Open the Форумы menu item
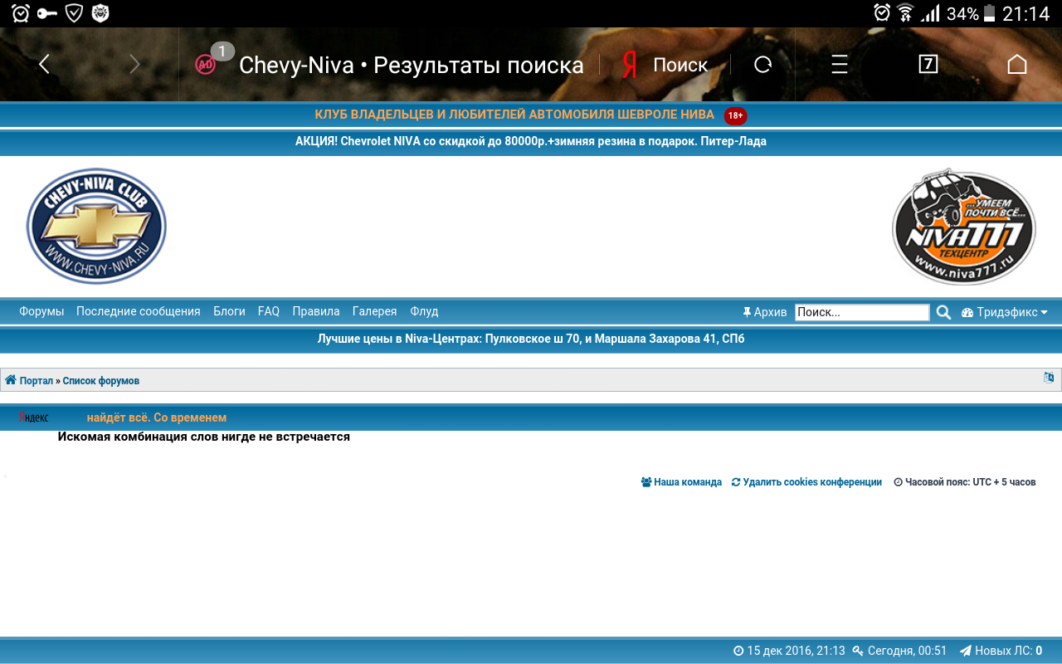 tap(41, 311)
